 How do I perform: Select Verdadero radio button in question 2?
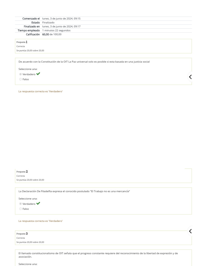pos(21,204)
